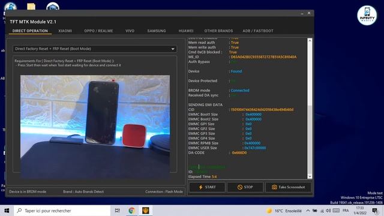
Task: Open the XIAOMI tab
Action: point(65,31)
